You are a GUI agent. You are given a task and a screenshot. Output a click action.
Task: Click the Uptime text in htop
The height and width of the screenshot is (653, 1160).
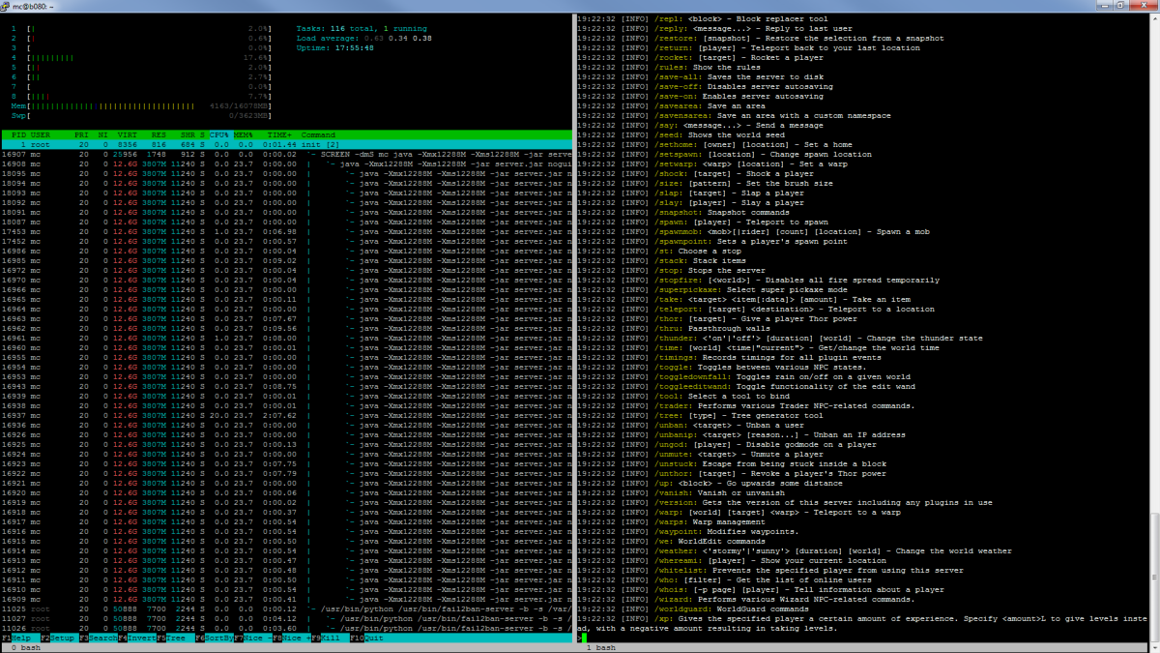pyautogui.click(x=334, y=48)
